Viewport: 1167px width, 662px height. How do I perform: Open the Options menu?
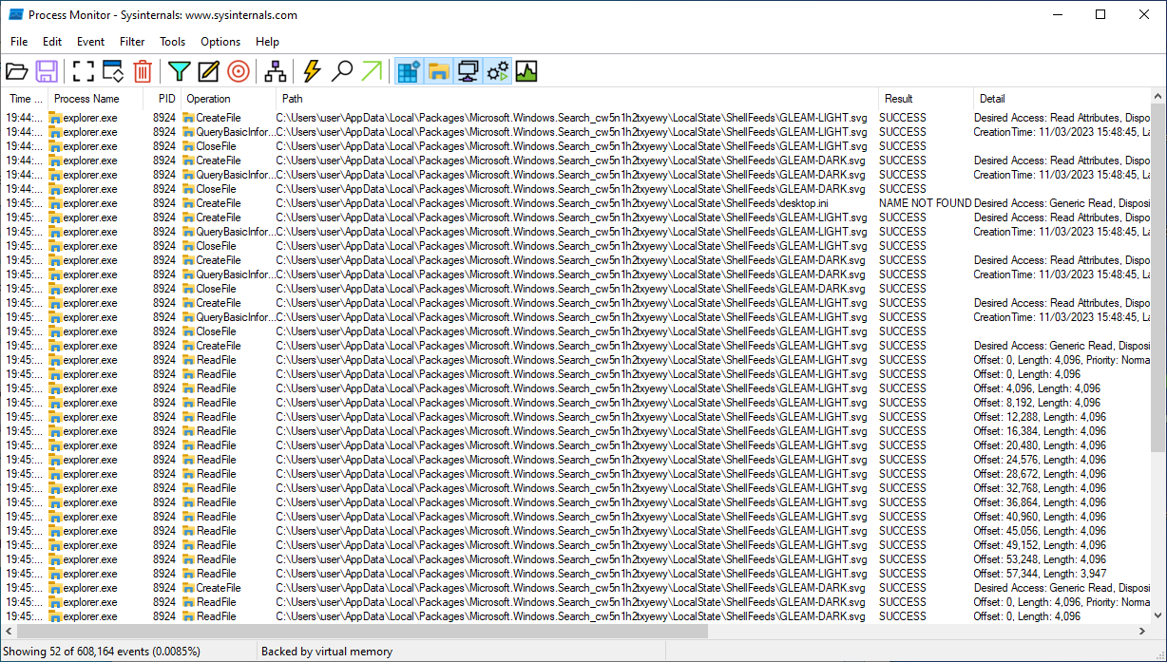click(x=220, y=42)
